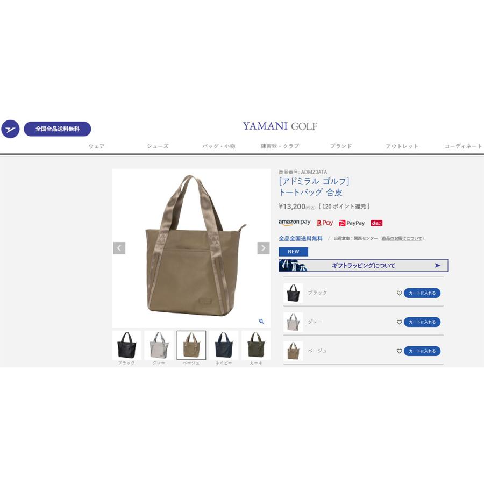Click the PayPay payment logo

click(x=352, y=223)
